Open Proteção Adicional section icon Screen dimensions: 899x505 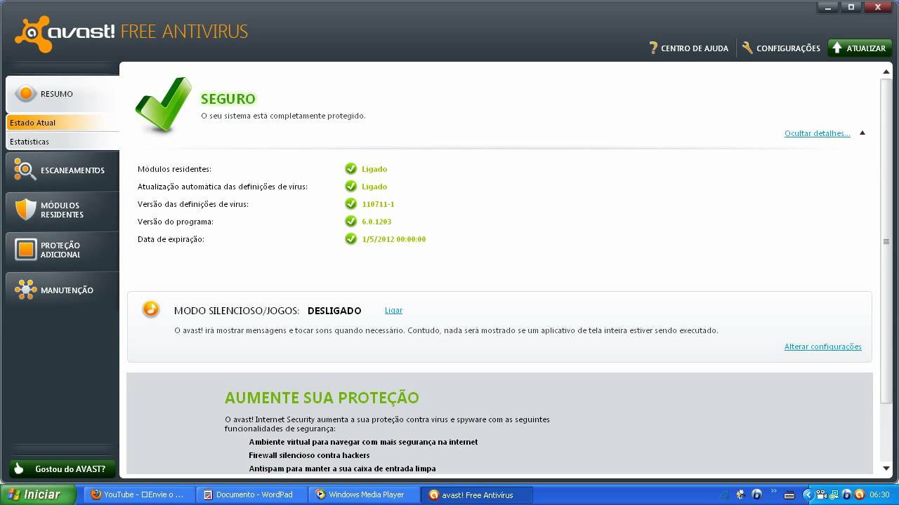25,250
